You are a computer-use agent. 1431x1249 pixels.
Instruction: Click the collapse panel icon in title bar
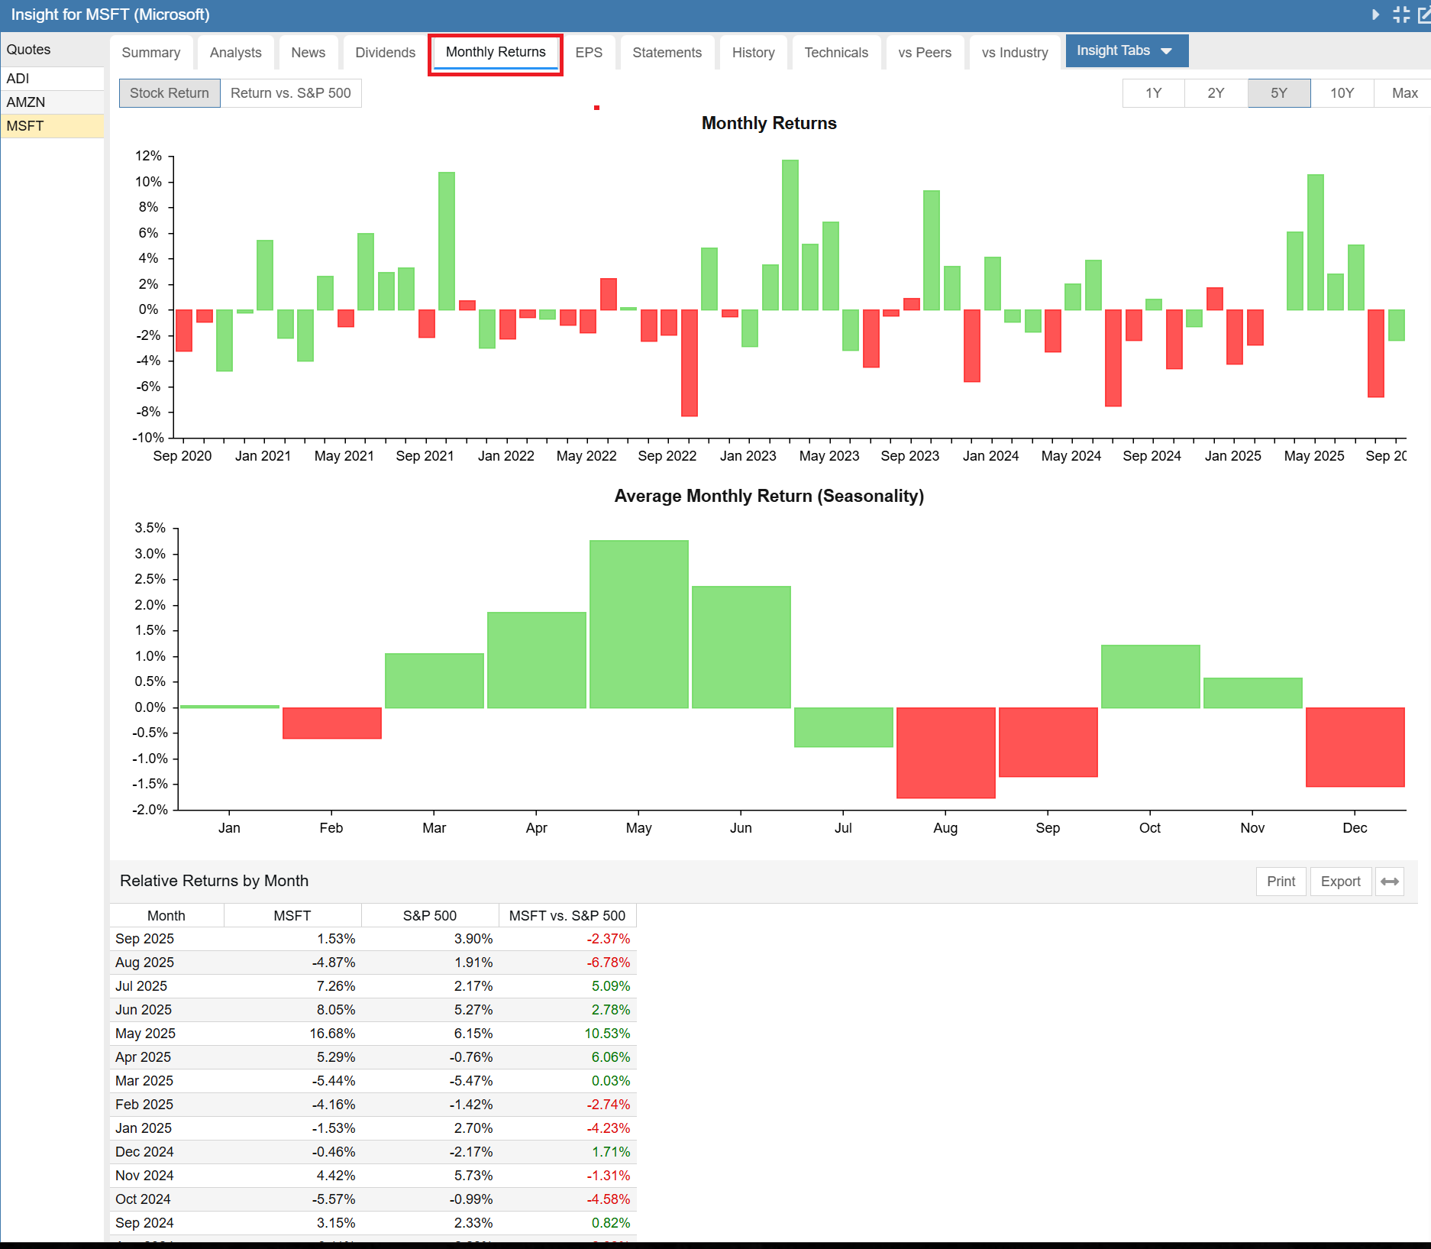tap(1401, 15)
